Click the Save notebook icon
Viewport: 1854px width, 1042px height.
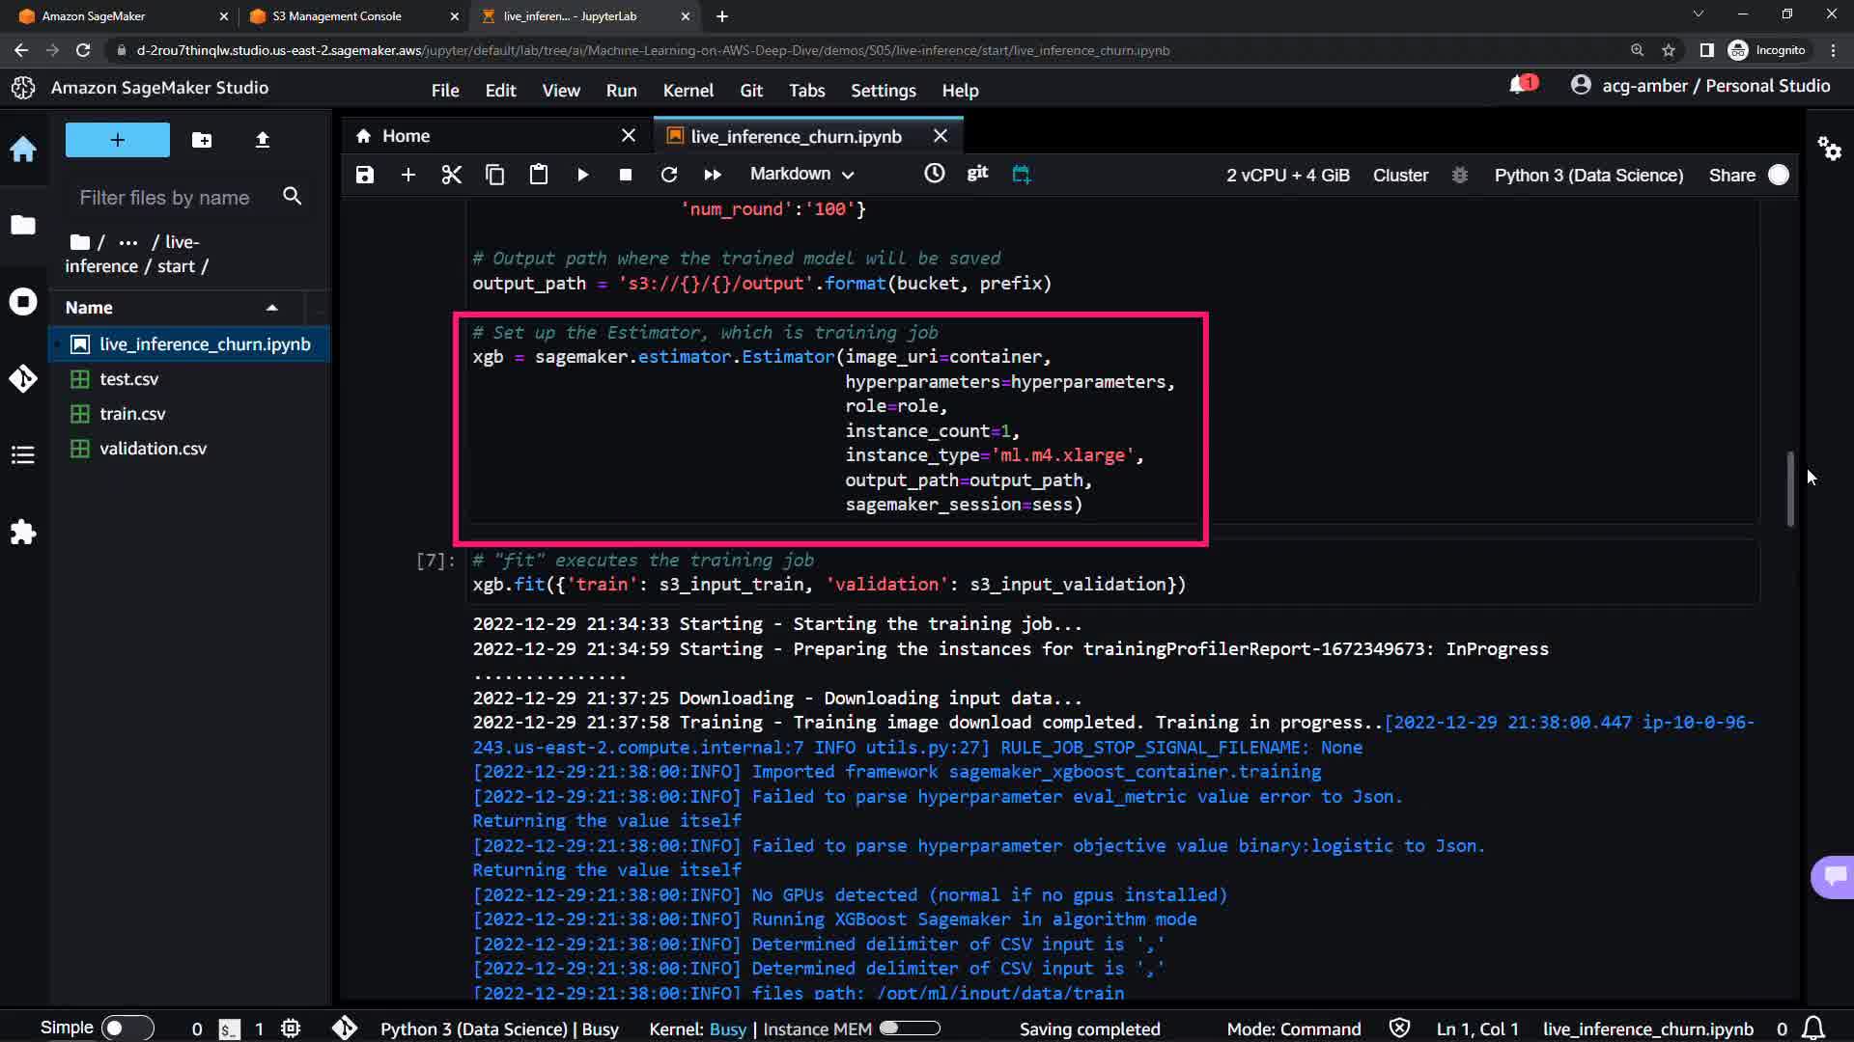[x=364, y=175]
